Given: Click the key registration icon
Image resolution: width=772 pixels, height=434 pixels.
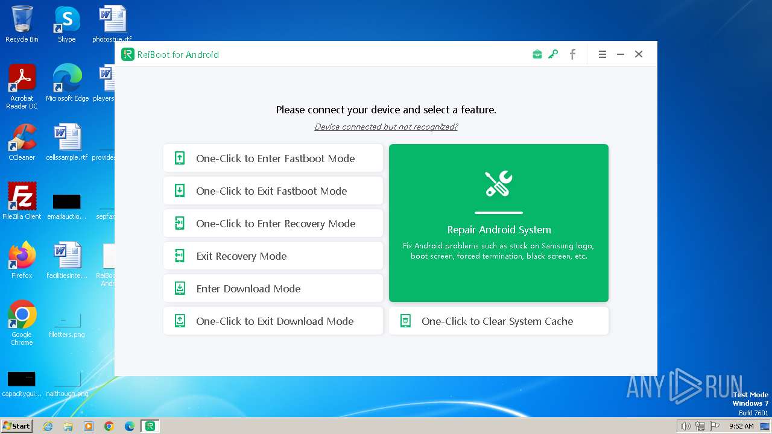Looking at the screenshot, I should pyautogui.click(x=553, y=54).
